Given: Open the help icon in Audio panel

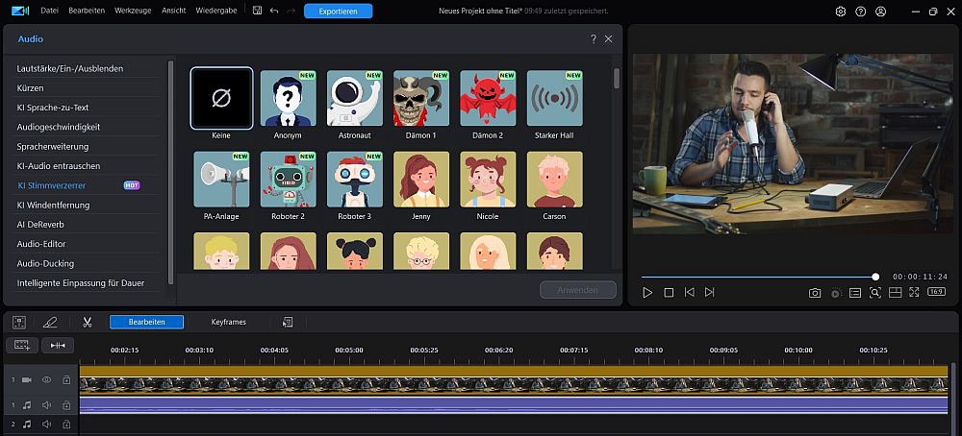Looking at the screenshot, I should [x=593, y=38].
